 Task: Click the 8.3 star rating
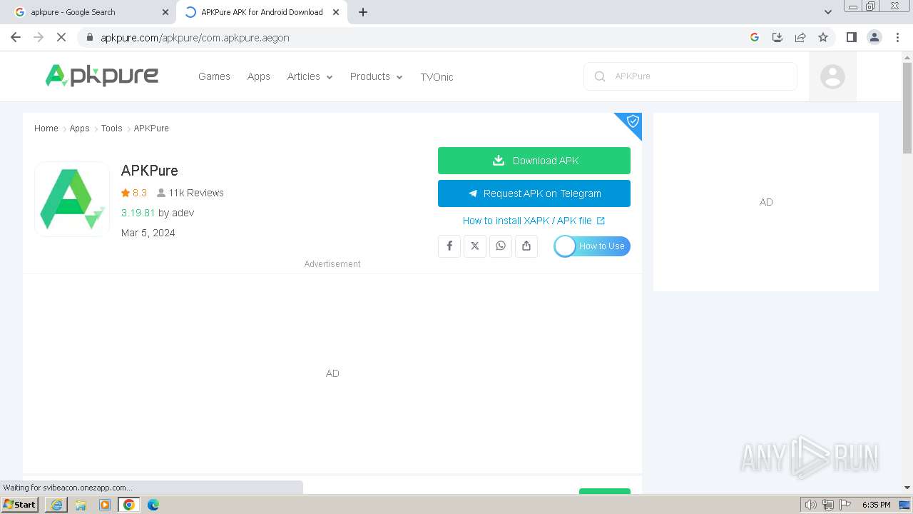134,193
